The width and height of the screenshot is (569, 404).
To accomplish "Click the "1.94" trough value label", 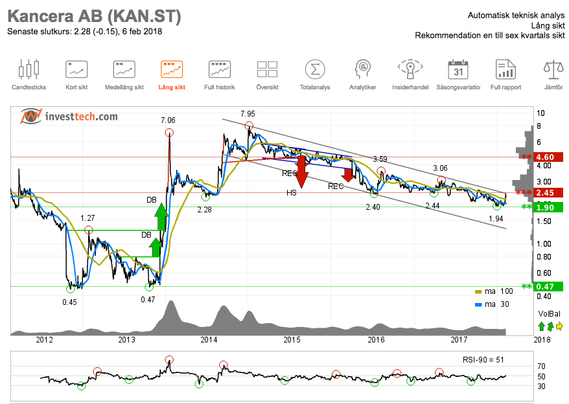I will (x=496, y=219).
